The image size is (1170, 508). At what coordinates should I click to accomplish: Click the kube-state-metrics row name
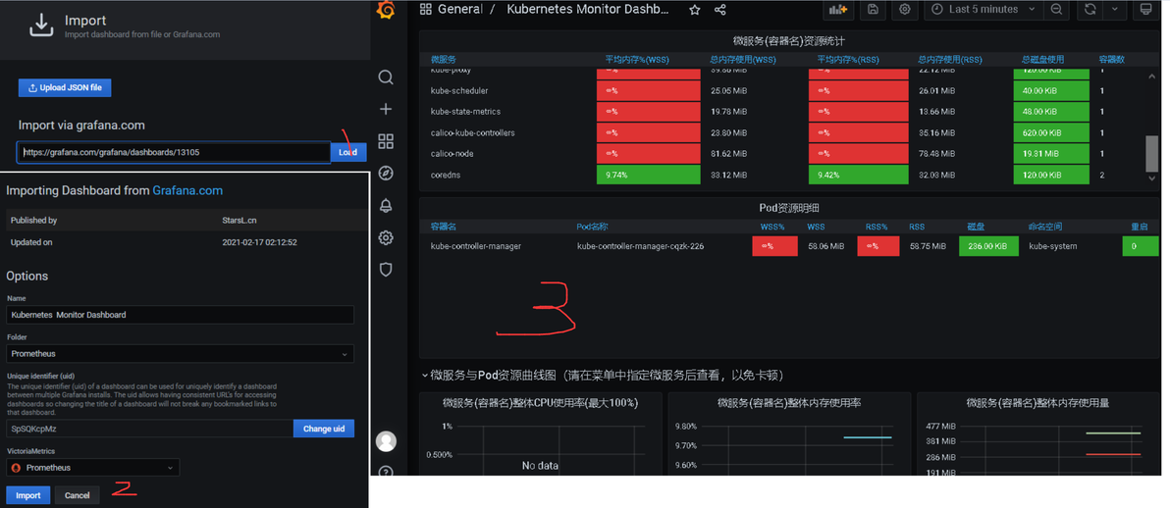point(465,112)
